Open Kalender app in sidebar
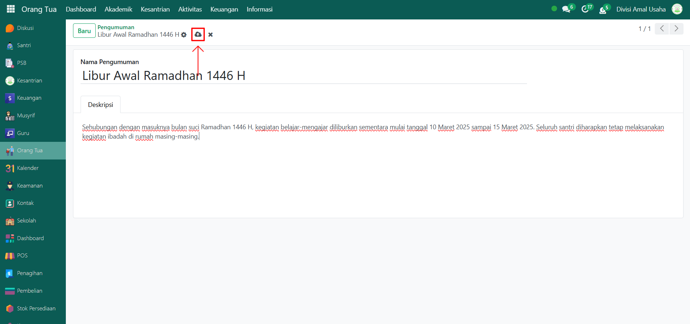690x324 pixels. point(28,168)
